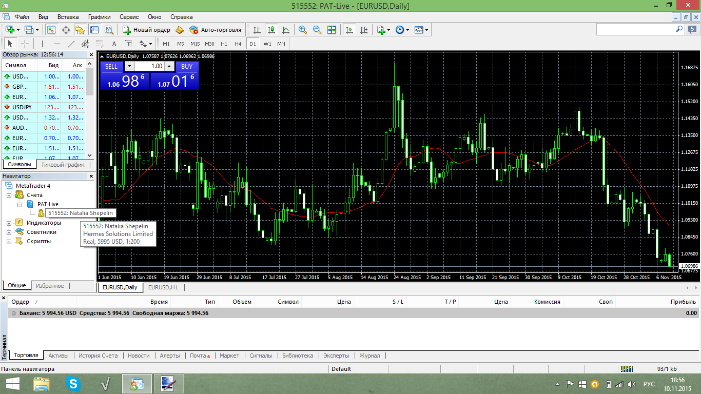Toggle the Terminal panel toolbar icon

(x=95, y=30)
